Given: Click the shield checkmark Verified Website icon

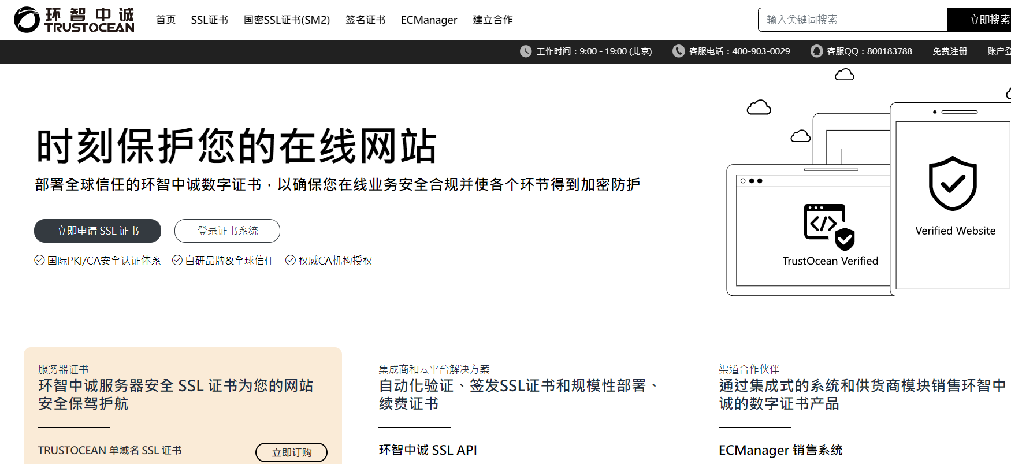Looking at the screenshot, I should pyautogui.click(x=953, y=184).
